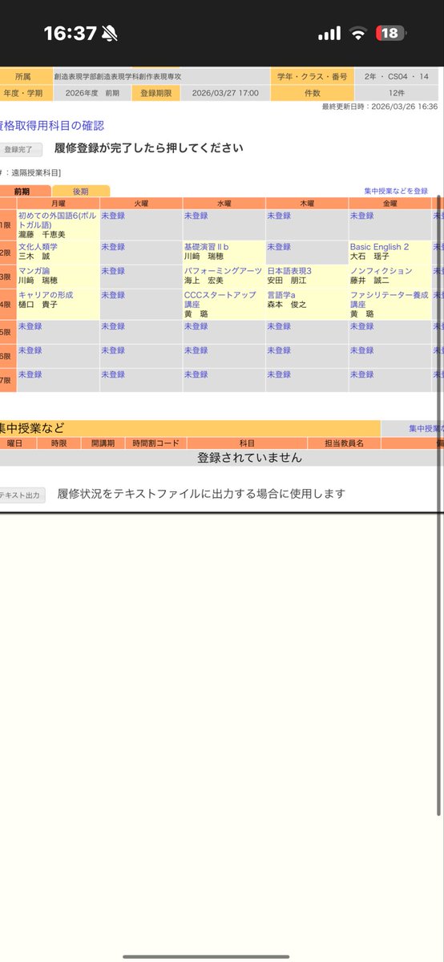Click 未登録 for Wednesday 6限
The height and width of the screenshot is (962, 444).
196,350
